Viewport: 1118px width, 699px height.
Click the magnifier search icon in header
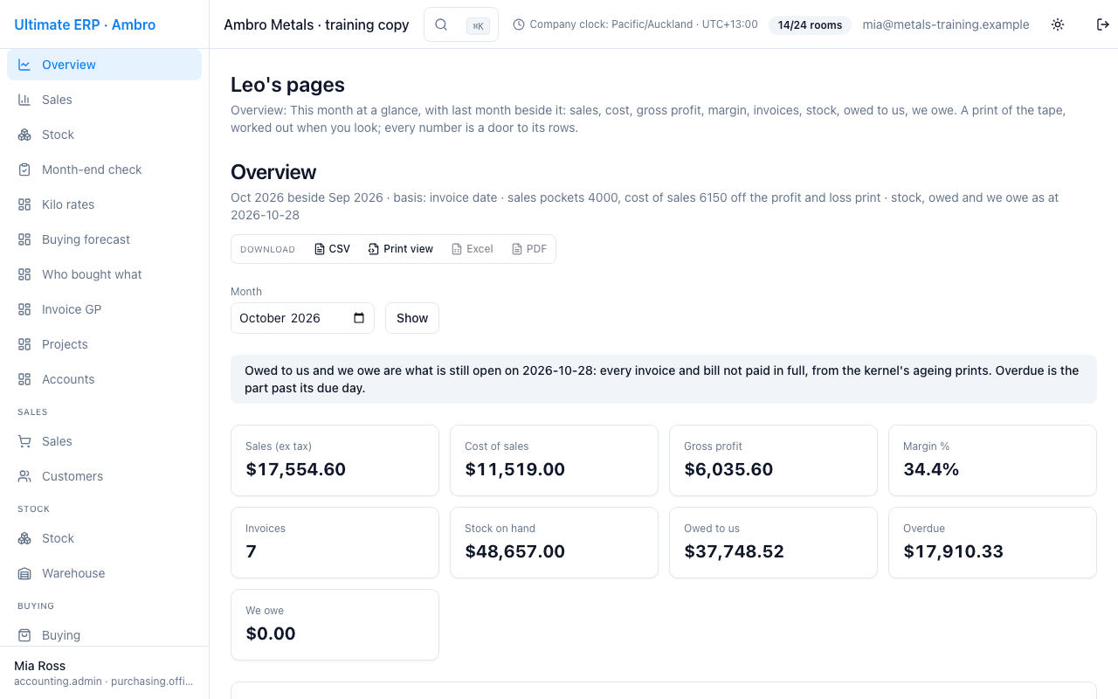(x=441, y=24)
